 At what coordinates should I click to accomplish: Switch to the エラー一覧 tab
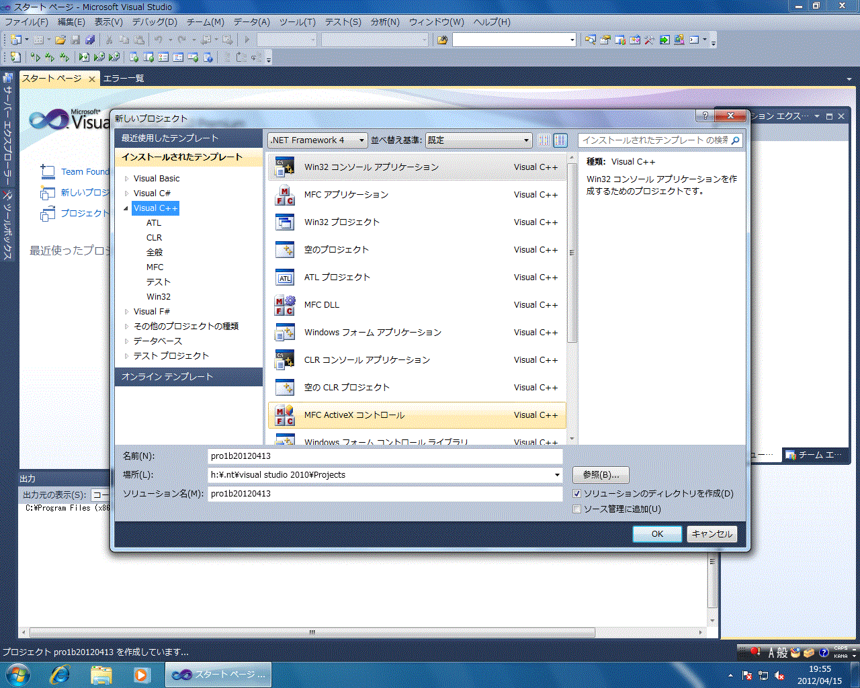(124, 79)
